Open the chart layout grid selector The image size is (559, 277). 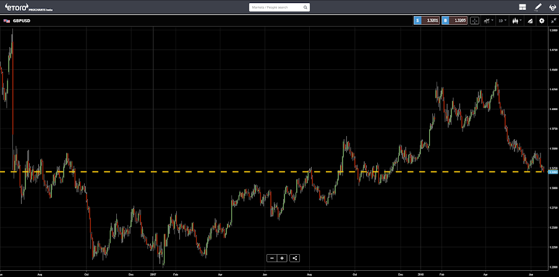click(x=523, y=7)
